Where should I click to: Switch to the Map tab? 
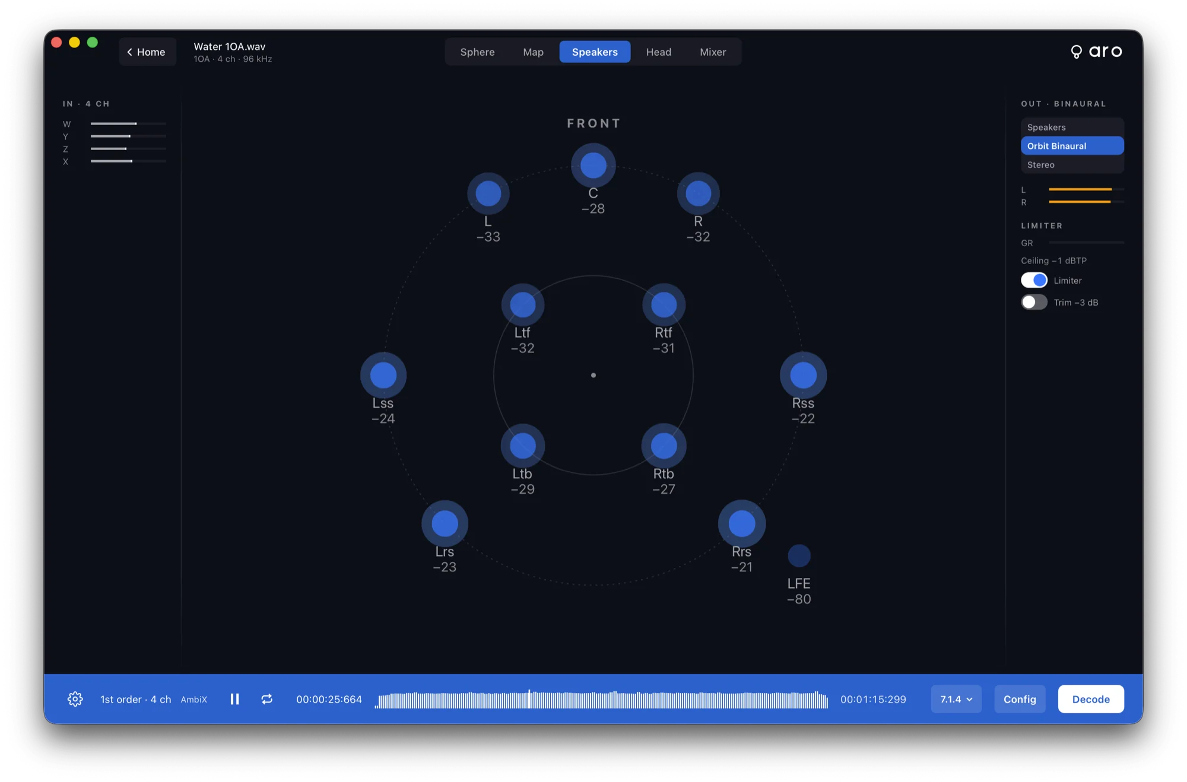(533, 52)
